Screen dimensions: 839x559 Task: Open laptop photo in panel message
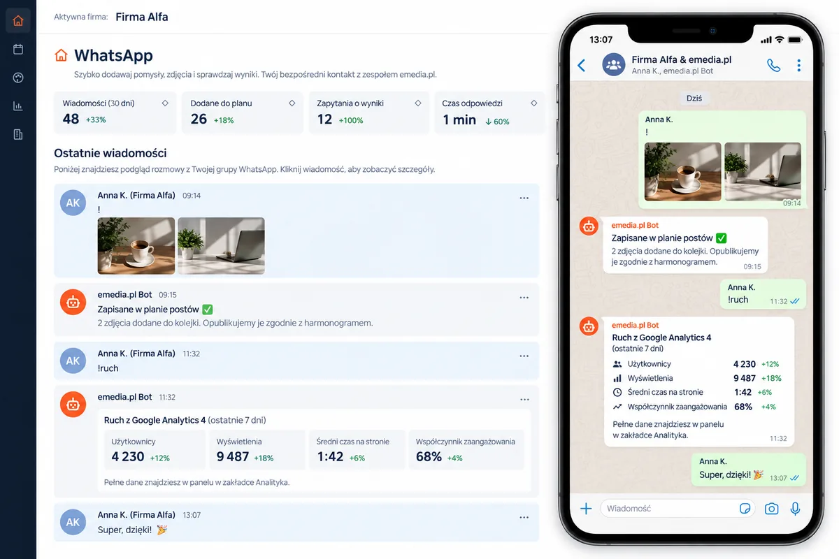pyautogui.click(x=221, y=245)
